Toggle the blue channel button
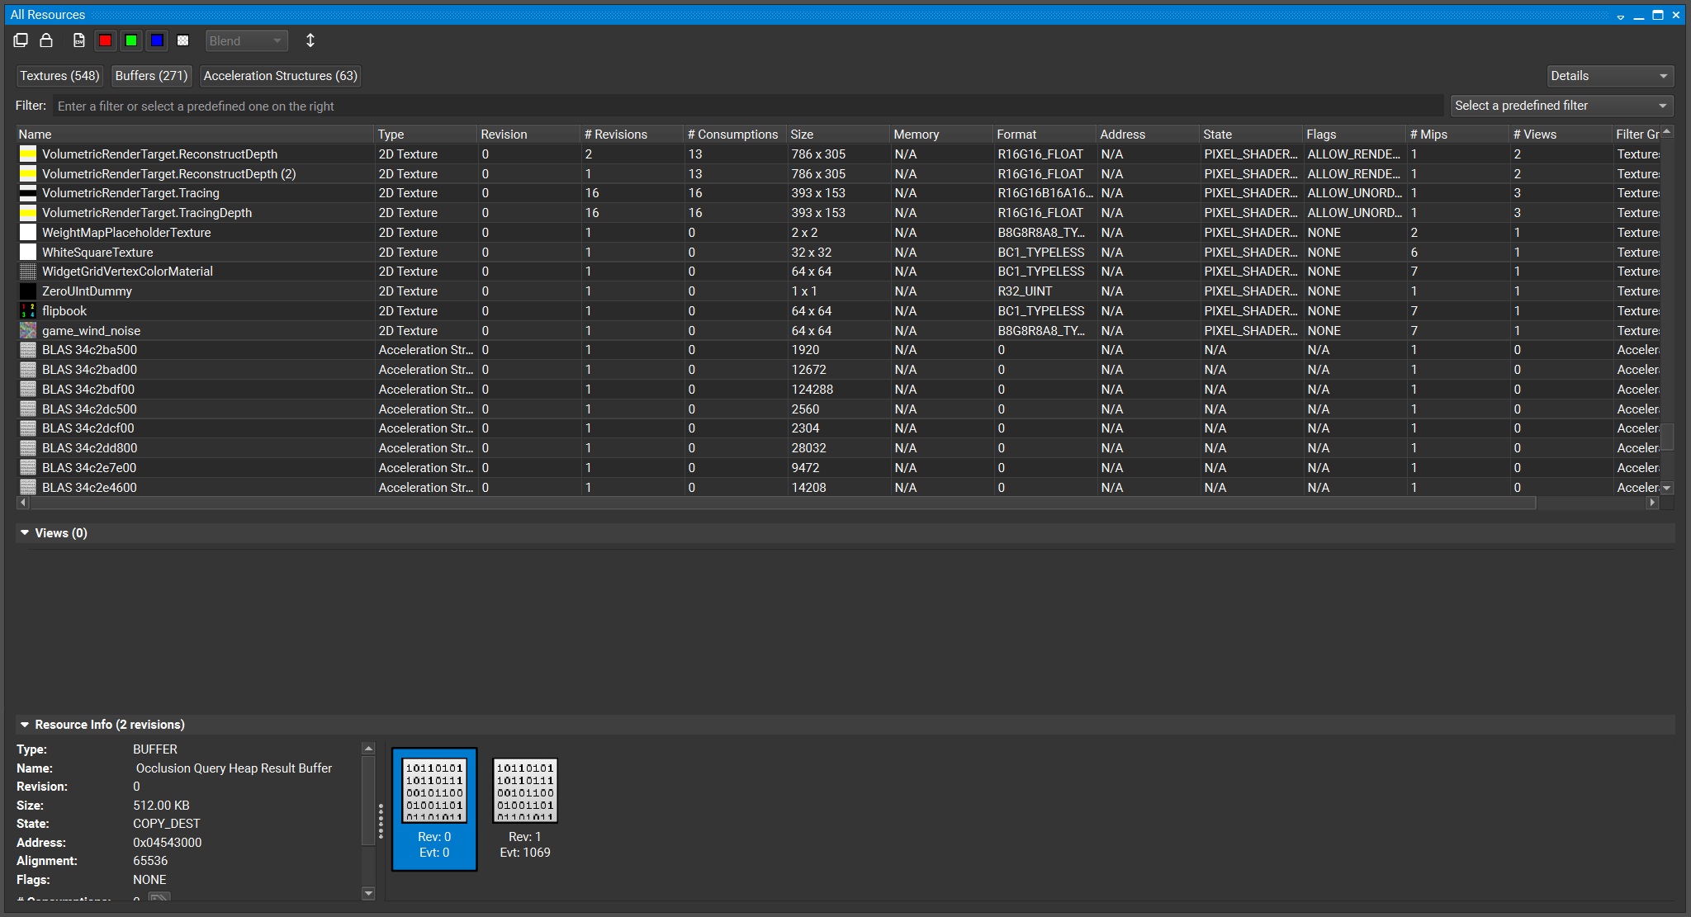1691x917 pixels. [157, 40]
